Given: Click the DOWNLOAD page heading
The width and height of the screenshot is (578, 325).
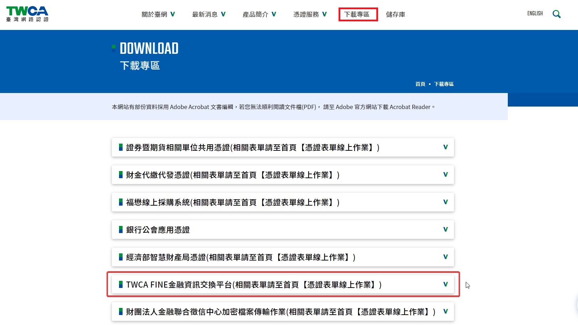Looking at the screenshot, I should [149, 48].
